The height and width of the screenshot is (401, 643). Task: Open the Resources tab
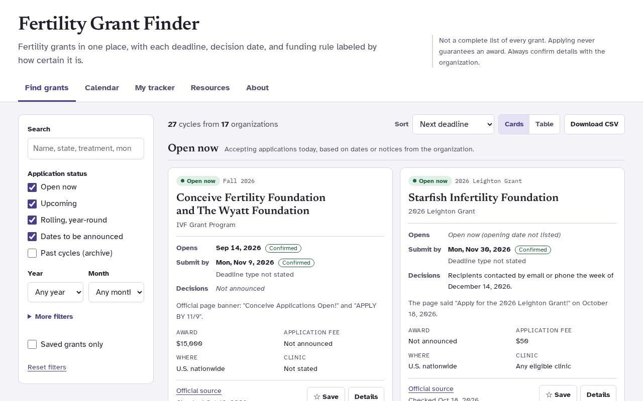pyautogui.click(x=210, y=88)
